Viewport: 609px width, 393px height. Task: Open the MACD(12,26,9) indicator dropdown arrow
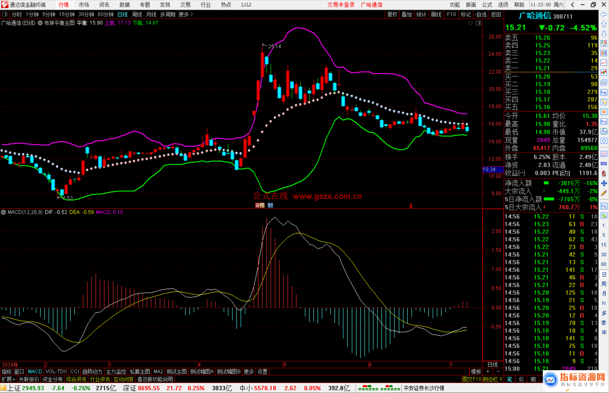[x=3, y=212]
